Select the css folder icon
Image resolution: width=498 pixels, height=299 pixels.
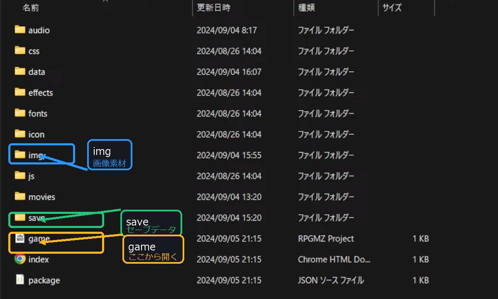click(x=20, y=50)
